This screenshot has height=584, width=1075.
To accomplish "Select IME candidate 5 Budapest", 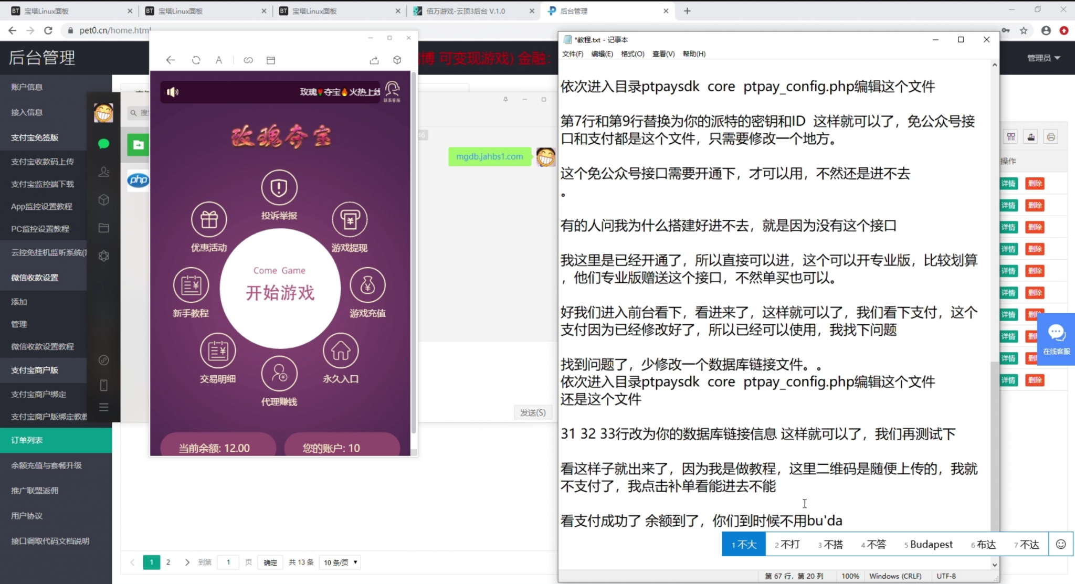I will [x=928, y=544].
